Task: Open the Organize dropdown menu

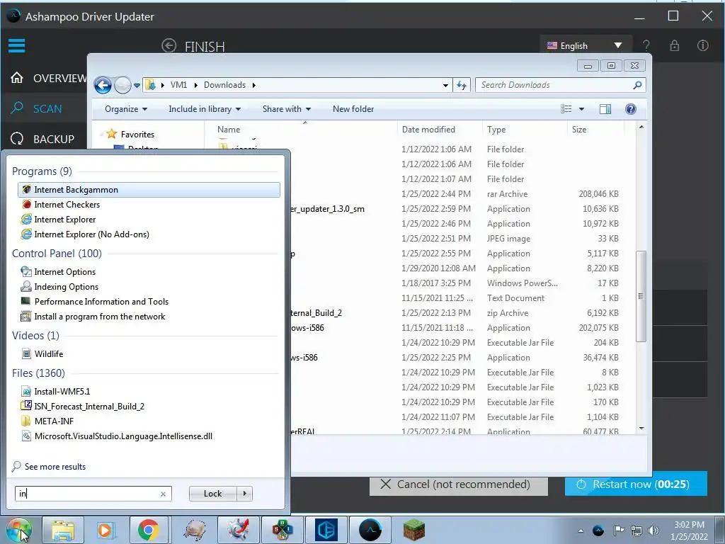Action: coord(126,109)
